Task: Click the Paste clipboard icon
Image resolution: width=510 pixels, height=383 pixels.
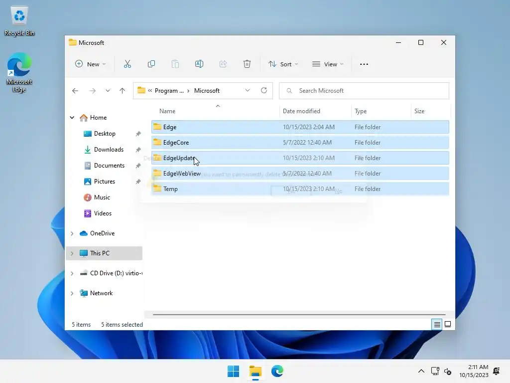Action: click(x=175, y=64)
